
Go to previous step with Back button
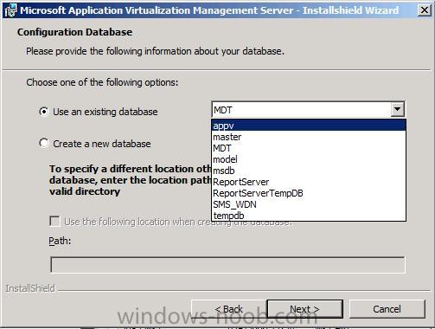[x=229, y=309]
